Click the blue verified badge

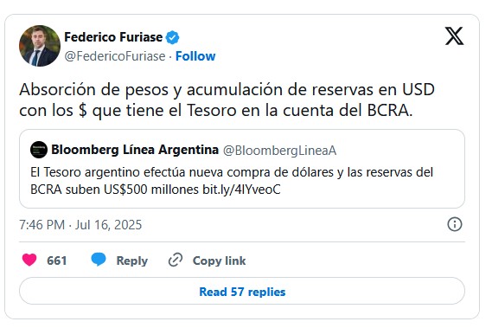(172, 37)
